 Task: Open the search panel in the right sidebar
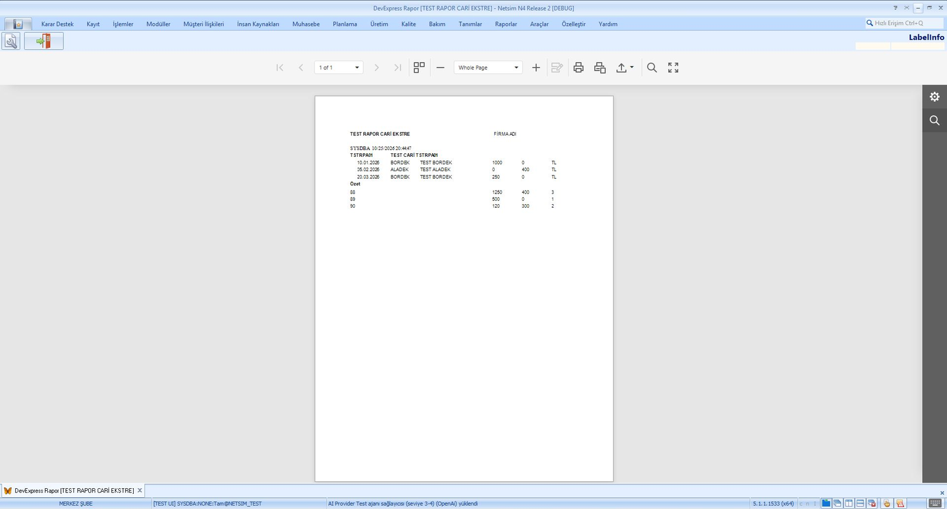click(x=935, y=120)
